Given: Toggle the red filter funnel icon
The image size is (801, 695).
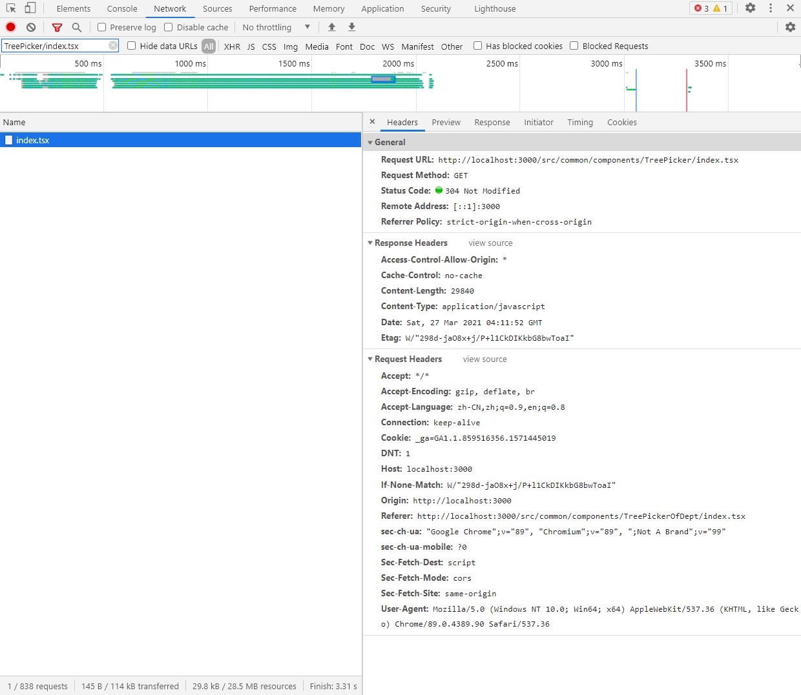Looking at the screenshot, I should coord(57,27).
